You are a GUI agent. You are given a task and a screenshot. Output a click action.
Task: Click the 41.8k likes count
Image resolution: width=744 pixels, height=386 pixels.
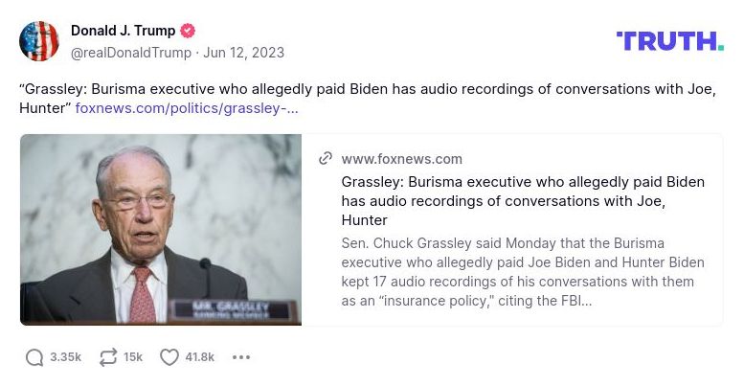200,357
